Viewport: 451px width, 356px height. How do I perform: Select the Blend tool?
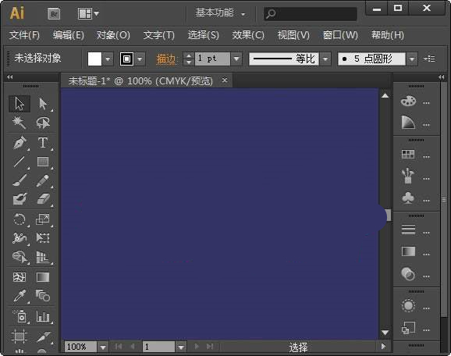tap(43, 296)
